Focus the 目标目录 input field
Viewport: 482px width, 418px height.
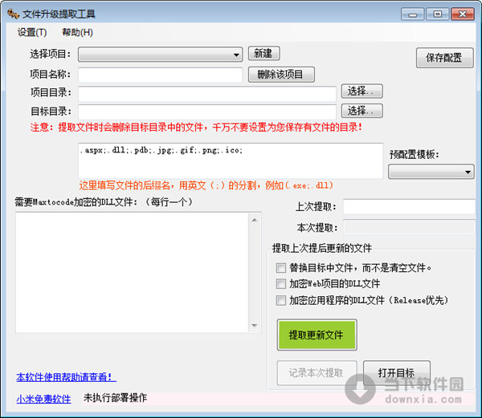coord(207,112)
